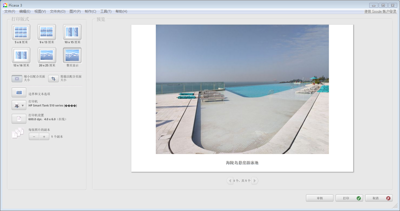The width and height of the screenshot is (400, 211).
Task: Click the pool photo in the preview
Action: pos(242,89)
